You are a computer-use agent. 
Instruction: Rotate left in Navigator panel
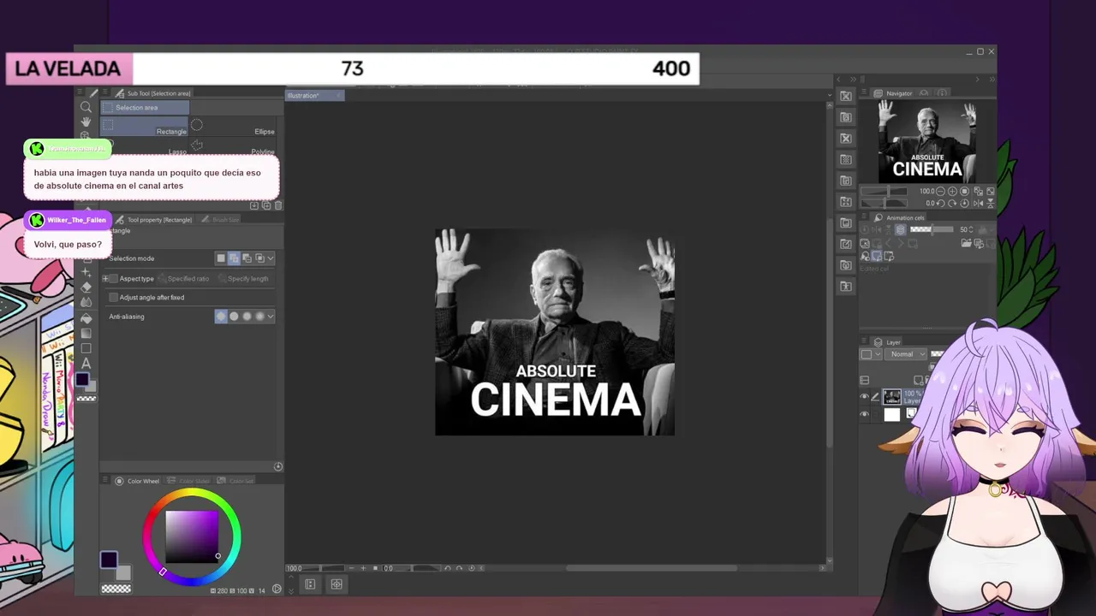940,204
